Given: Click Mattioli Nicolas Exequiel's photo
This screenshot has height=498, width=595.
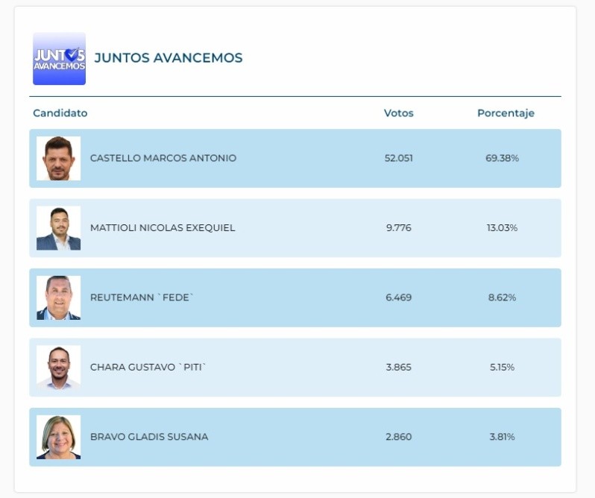Looking at the screenshot, I should (58, 228).
